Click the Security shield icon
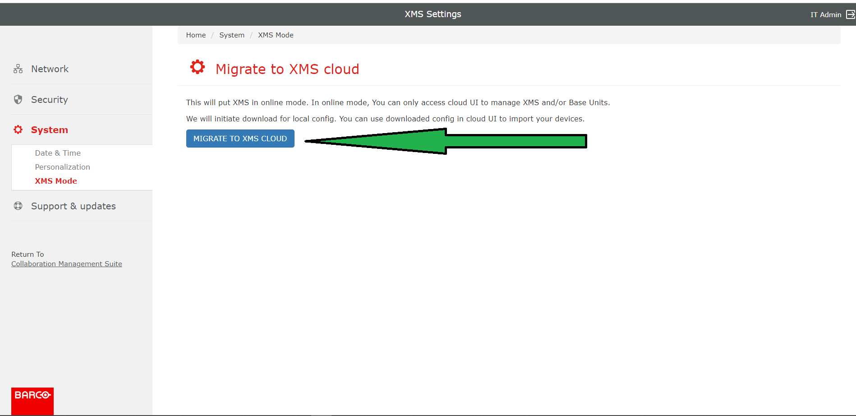Image resolution: width=856 pixels, height=416 pixels. (x=18, y=99)
